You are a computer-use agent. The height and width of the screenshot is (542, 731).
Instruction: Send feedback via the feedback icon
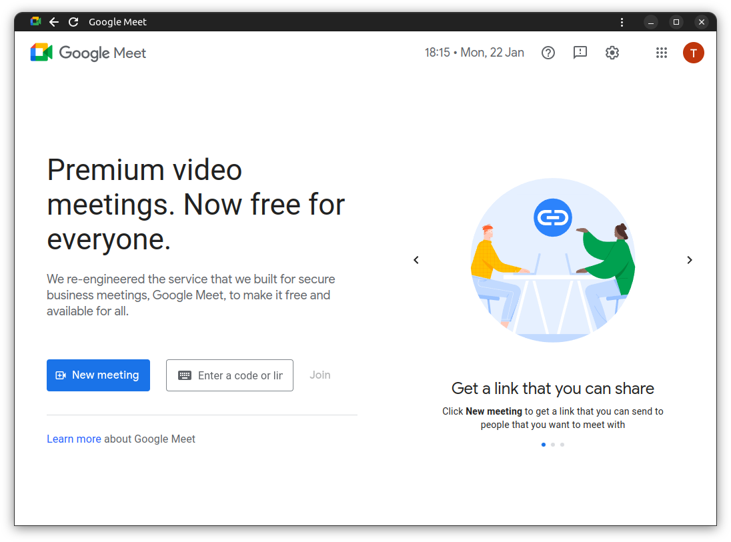[580, 53]
